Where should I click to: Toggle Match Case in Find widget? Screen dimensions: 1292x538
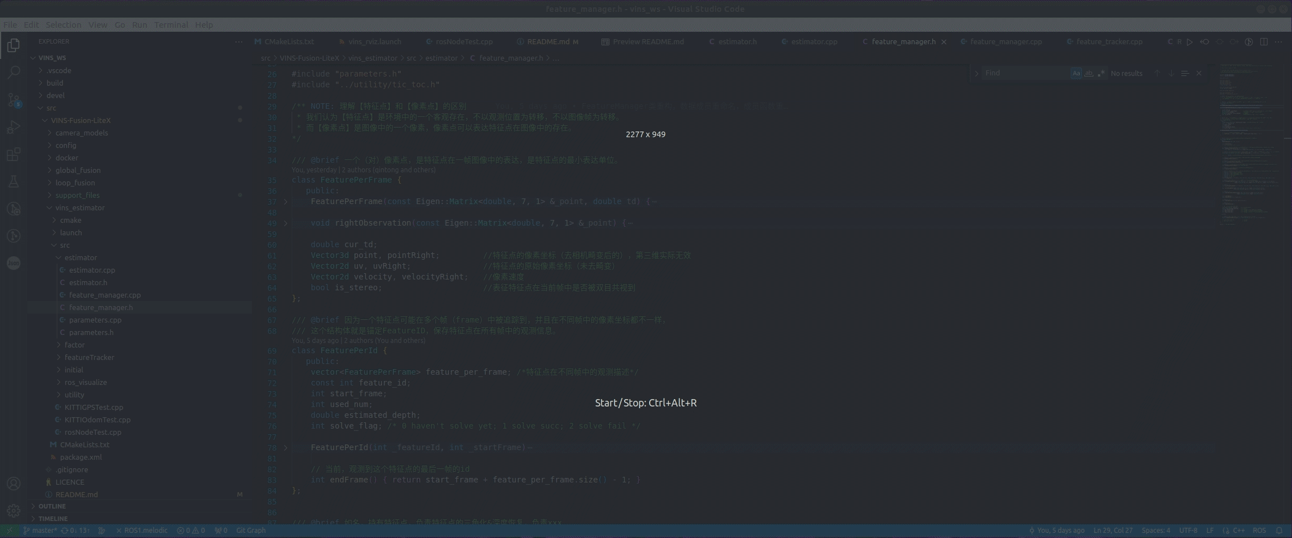pos(1076,73)
